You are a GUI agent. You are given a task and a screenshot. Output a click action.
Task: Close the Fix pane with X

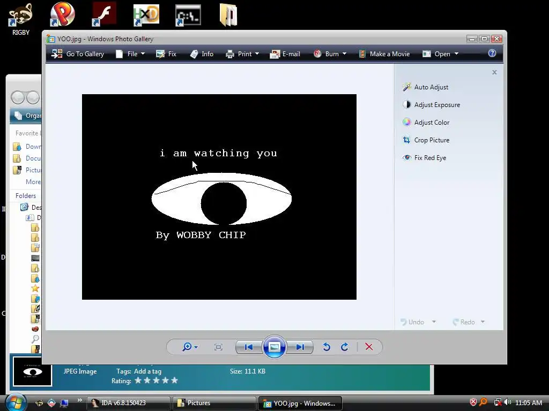click(494, 72)
